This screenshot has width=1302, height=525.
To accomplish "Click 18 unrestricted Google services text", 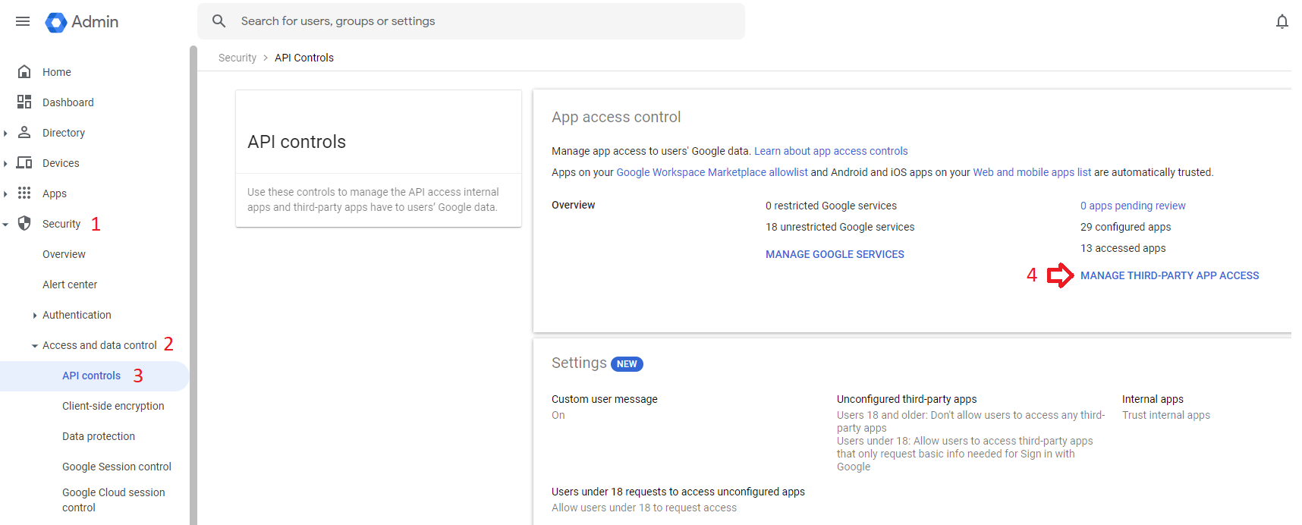I will 840,227.
